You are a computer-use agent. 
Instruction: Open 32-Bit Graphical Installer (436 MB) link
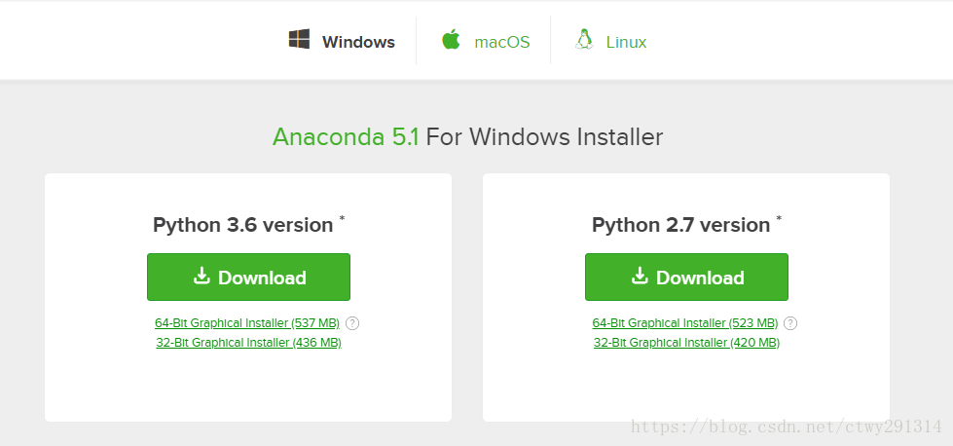click(248, 343)
